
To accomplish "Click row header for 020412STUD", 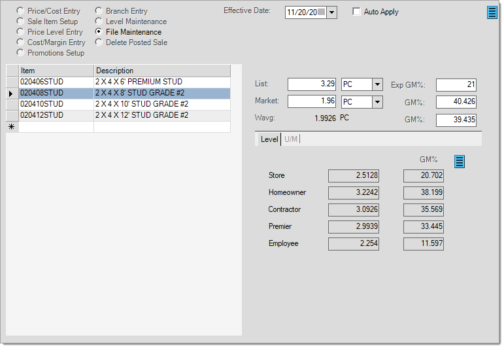I will pyautogui.click(x=12, y=116).
